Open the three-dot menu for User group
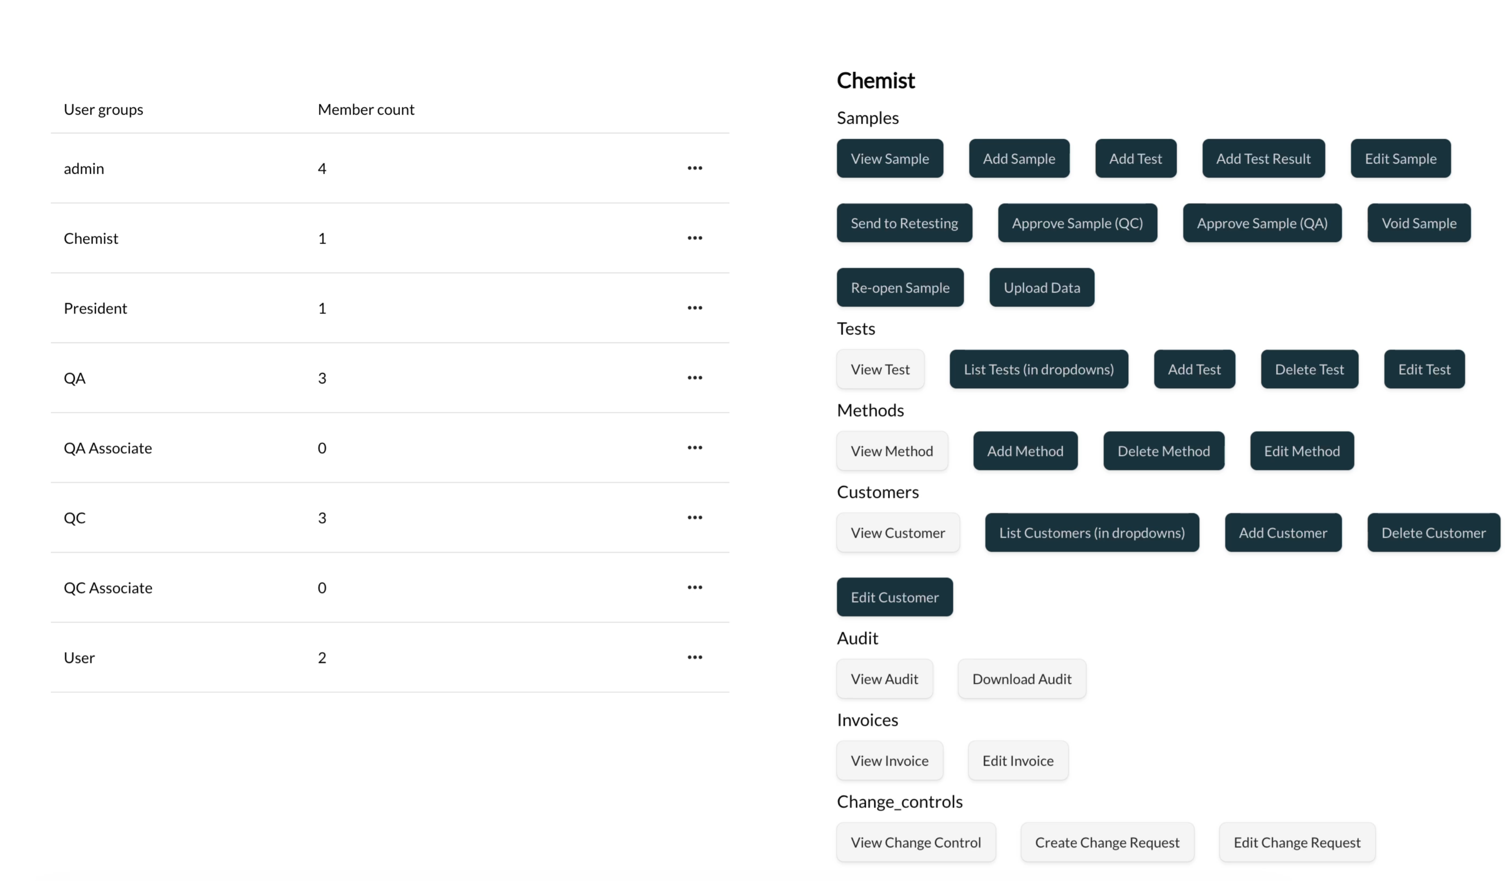 point(694,657)
